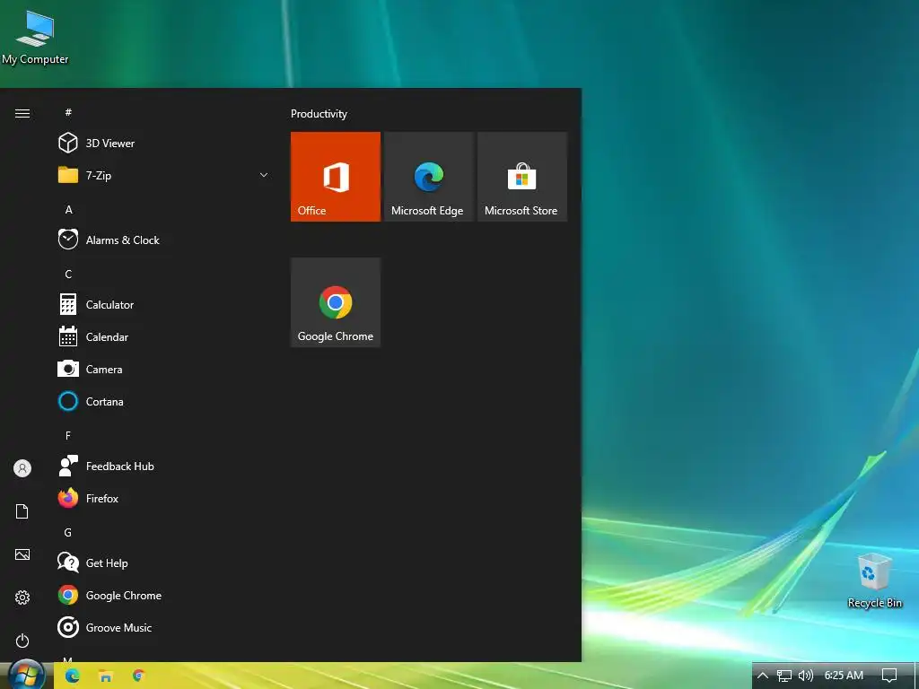Open the Get Help app
This screenshot has height=689, width=919.
click(x=162, y=563)
